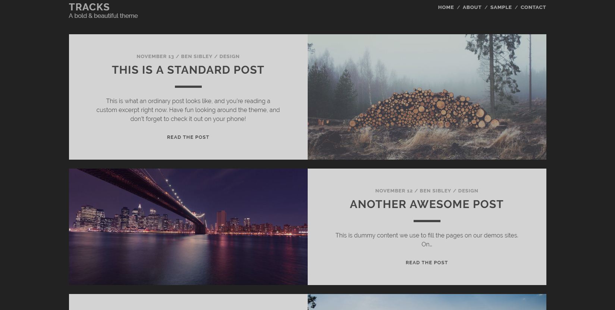This screenshot has width=615, height=310.
Task: Click BEN SIBLEY author on November 12 post
Action: point(435,191)
